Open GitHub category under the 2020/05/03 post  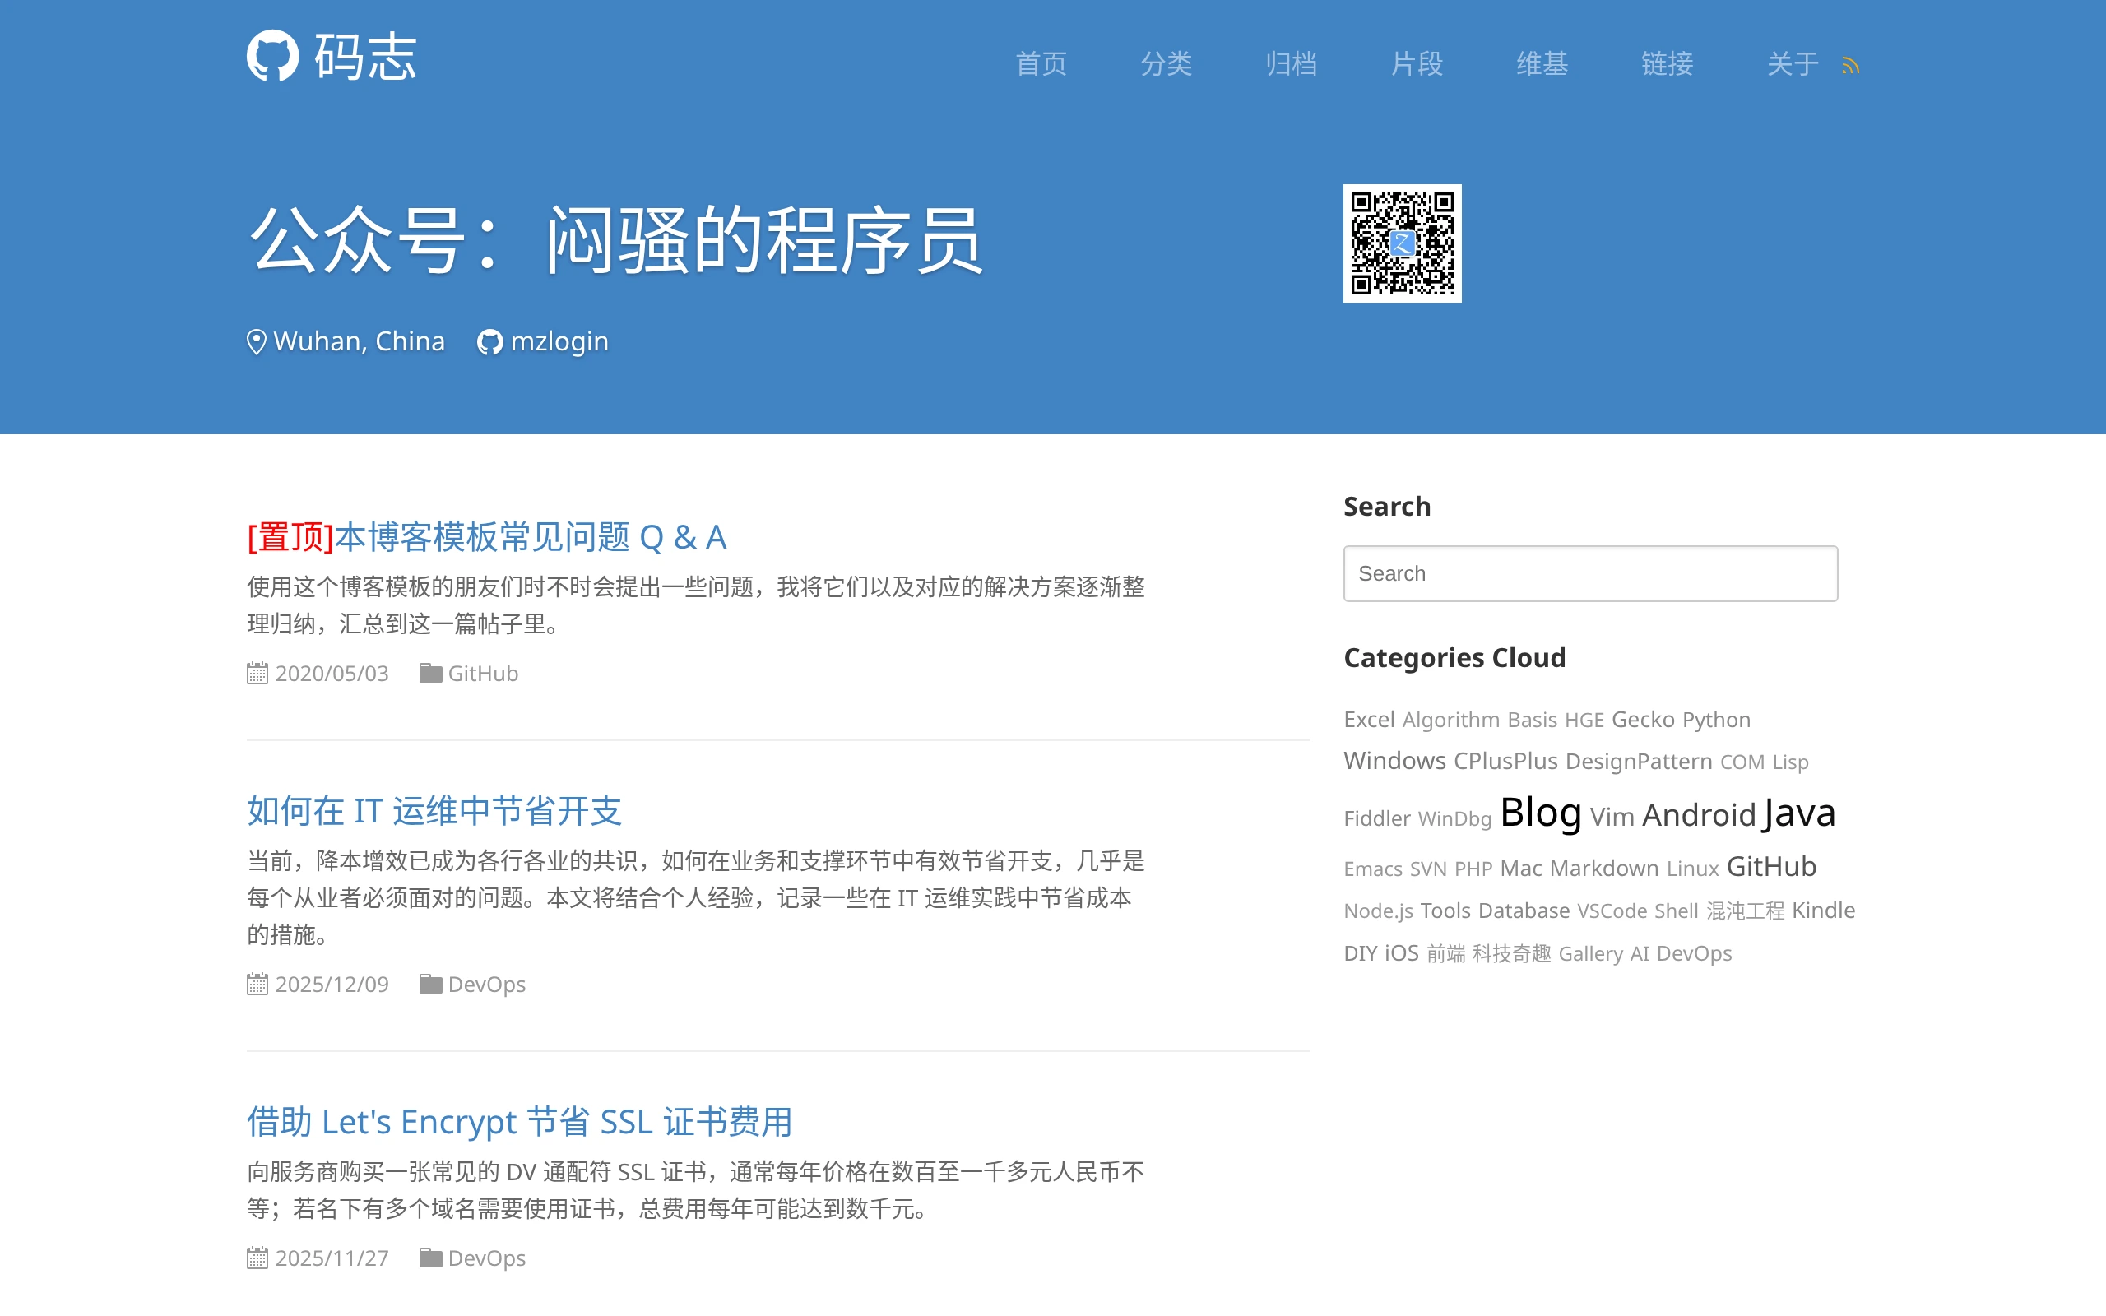483,673
